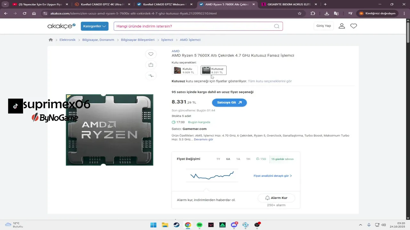Screen dimensions: 410x230
Task: Open OBS Studio from the taskbar
Action: pos(257,225)
